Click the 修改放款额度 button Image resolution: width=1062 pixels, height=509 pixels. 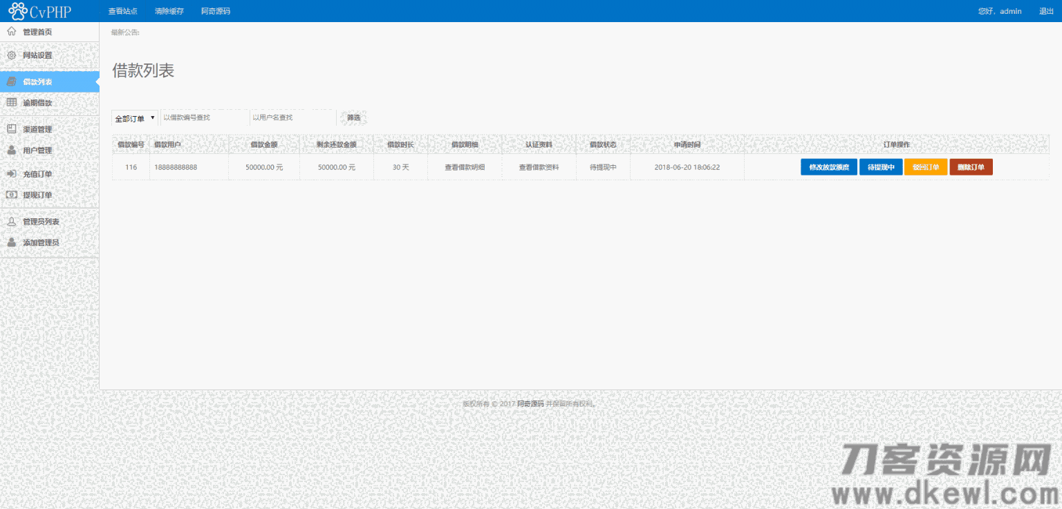click(828, 167)
